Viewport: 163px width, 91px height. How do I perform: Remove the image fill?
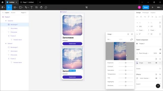[160, 63]
